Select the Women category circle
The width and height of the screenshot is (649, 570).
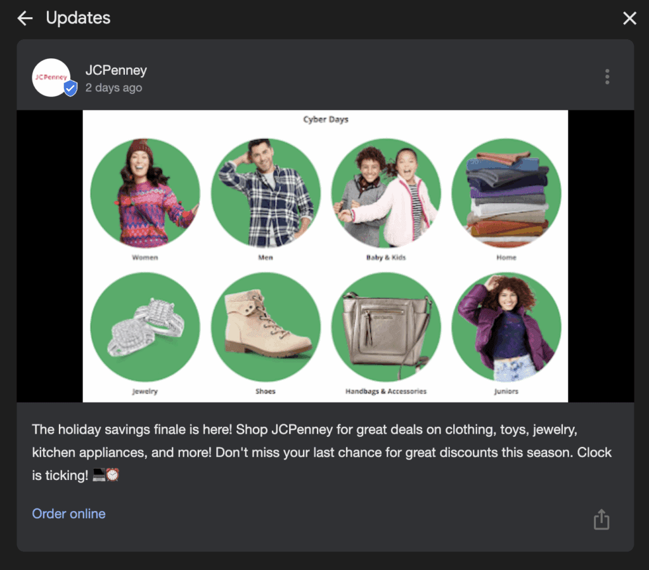pos(145,193)
